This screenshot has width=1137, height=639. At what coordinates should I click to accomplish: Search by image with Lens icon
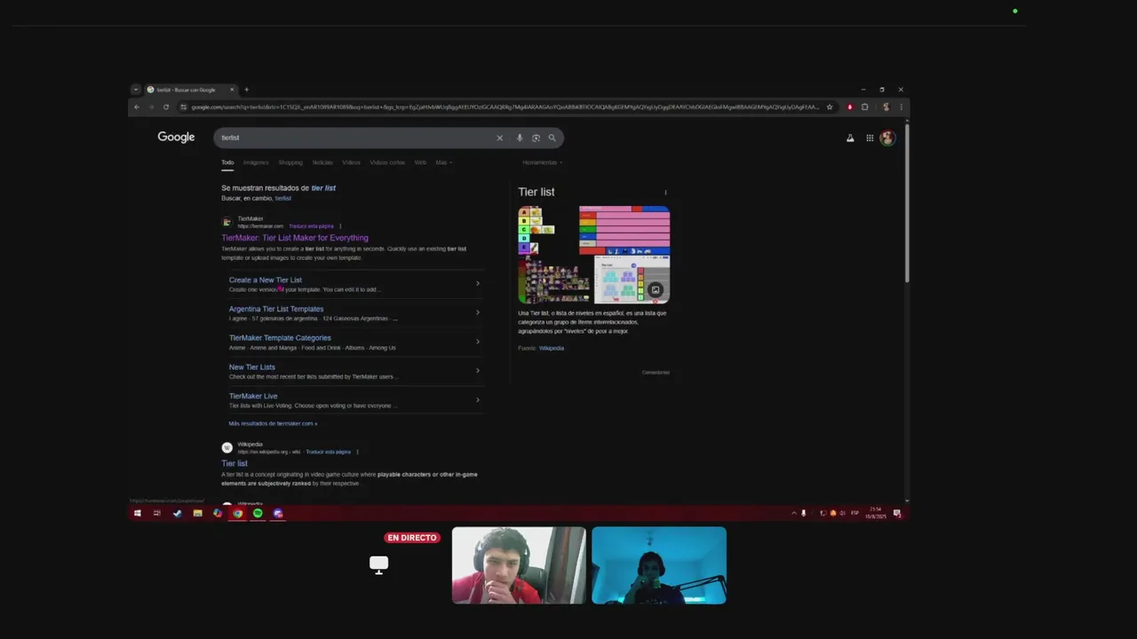(x=536, y=138)
